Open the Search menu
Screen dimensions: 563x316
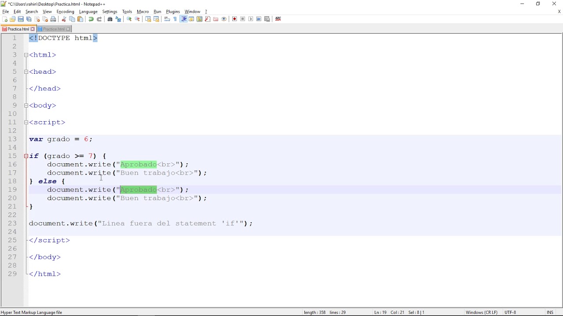point(32,11)
